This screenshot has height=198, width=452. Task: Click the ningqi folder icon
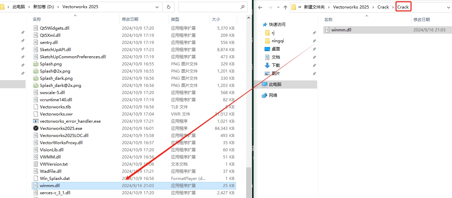(267, 41)
